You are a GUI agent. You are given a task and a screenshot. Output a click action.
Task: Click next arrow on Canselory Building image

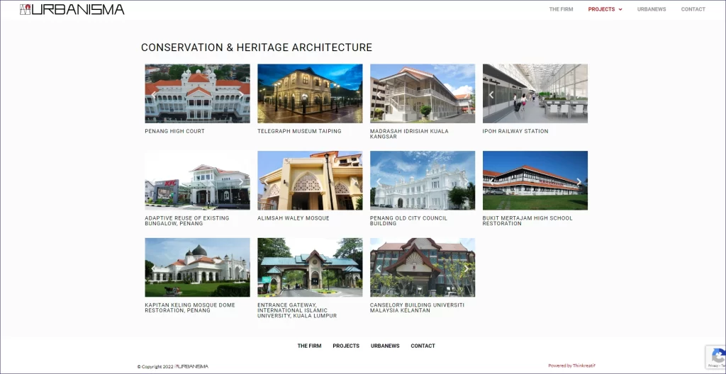(467, 268)
